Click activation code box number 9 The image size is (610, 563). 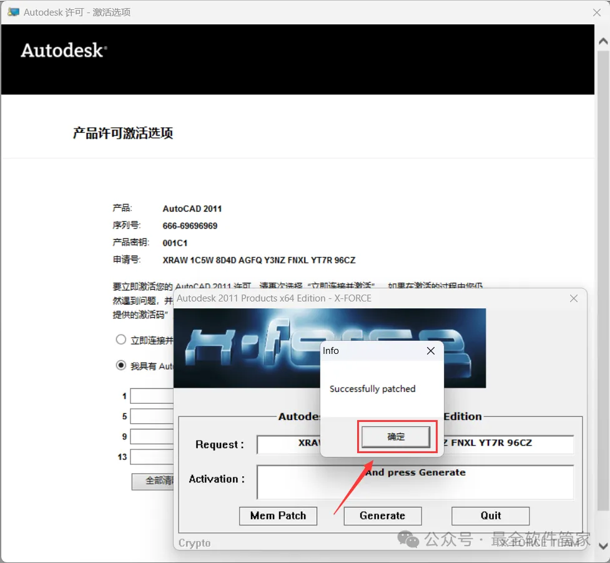(x=152, y=436)
